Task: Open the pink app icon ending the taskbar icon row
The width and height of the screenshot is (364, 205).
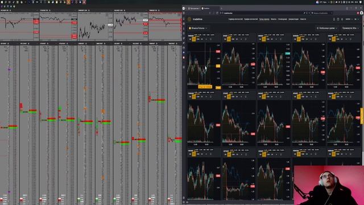Action: (x=84, y=2)
